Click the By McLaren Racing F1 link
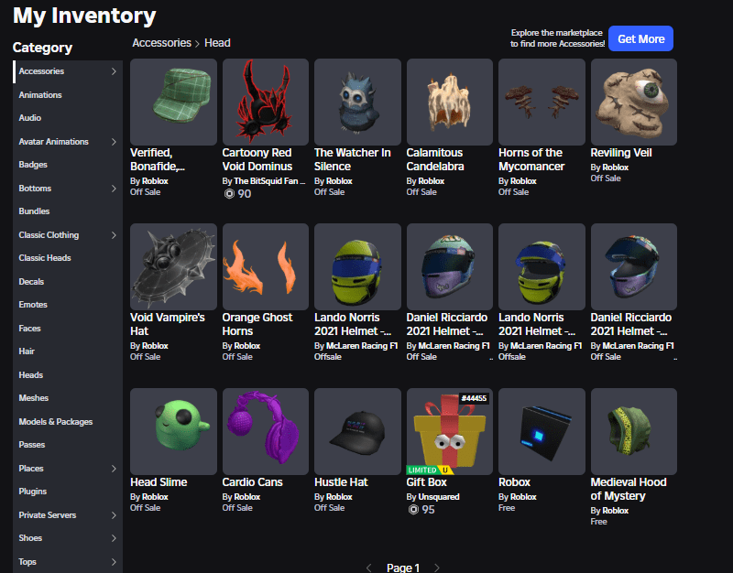The height and width of the screenshot is (573, 733). [x=362, y=346]
